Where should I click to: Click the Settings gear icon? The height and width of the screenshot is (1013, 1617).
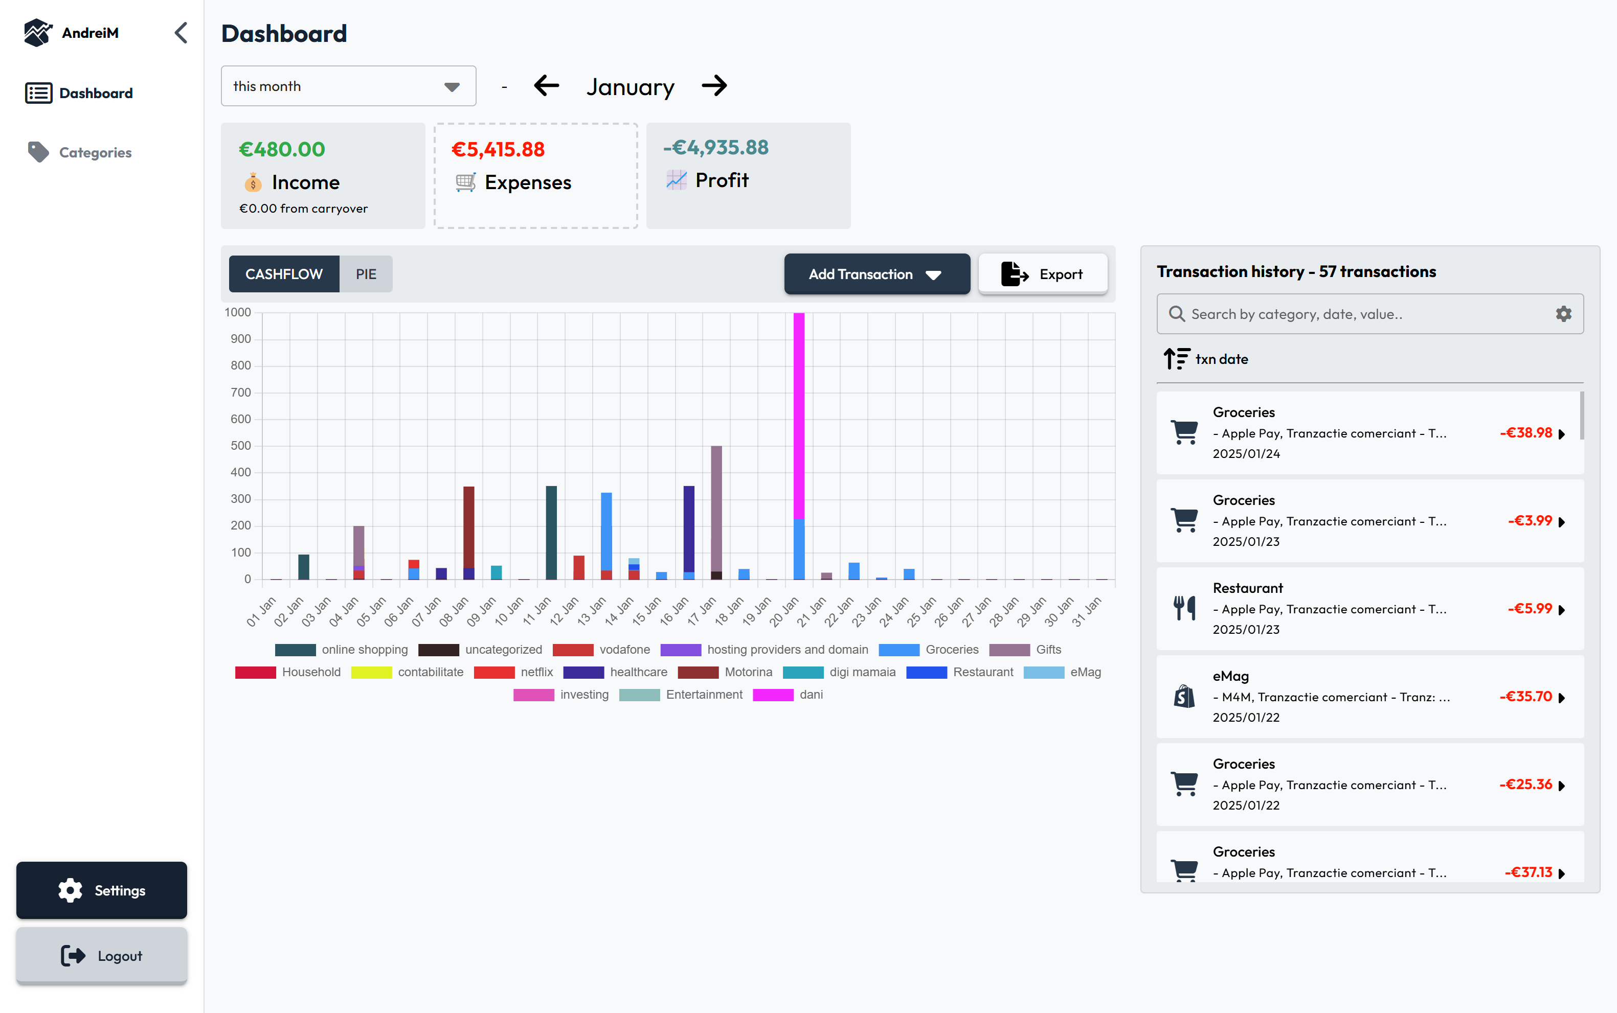pyautogui.click(x=71, y=890)
